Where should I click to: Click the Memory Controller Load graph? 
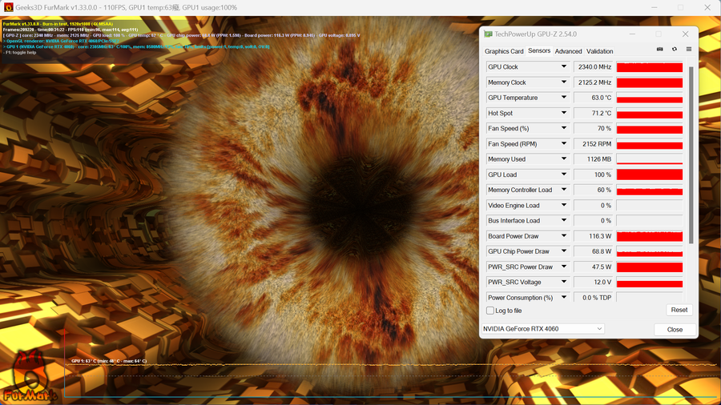pyautogui.click(x=649, y=190)
